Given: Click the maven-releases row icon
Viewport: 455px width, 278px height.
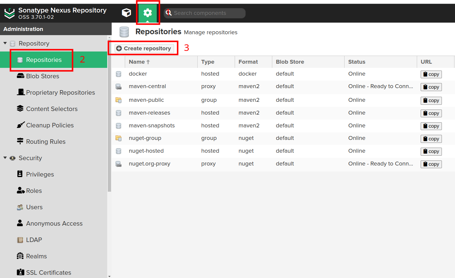Looking at the screenshot, I should [x=119, y=113].
